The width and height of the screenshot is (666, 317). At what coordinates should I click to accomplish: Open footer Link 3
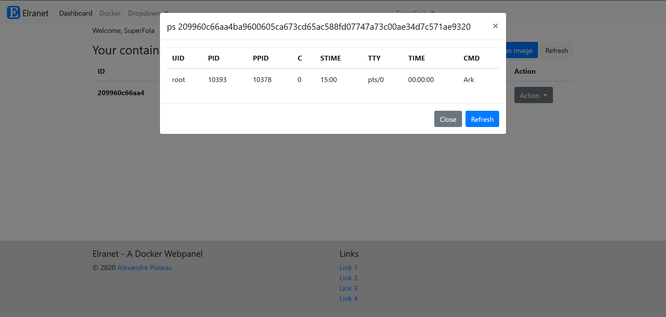click(348, 288)
